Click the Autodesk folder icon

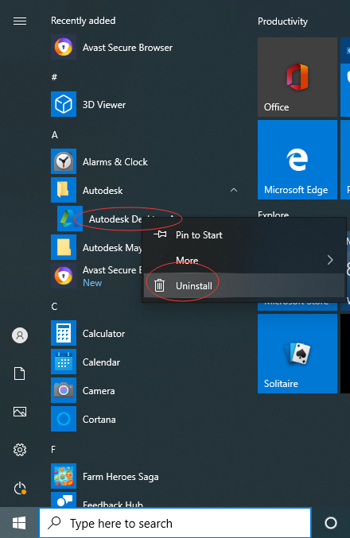tap(64, 190)
